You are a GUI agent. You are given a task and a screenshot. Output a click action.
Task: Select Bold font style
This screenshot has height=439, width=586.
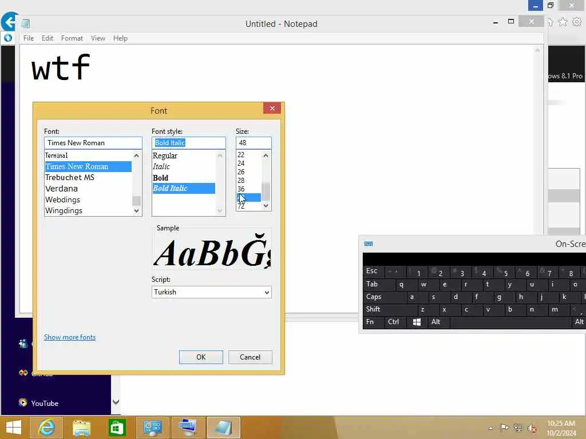[184, 178]
